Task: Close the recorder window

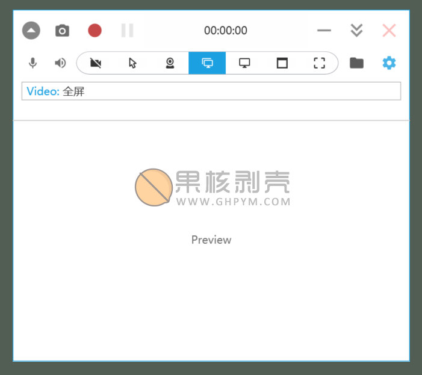Action: pos(389,31)
